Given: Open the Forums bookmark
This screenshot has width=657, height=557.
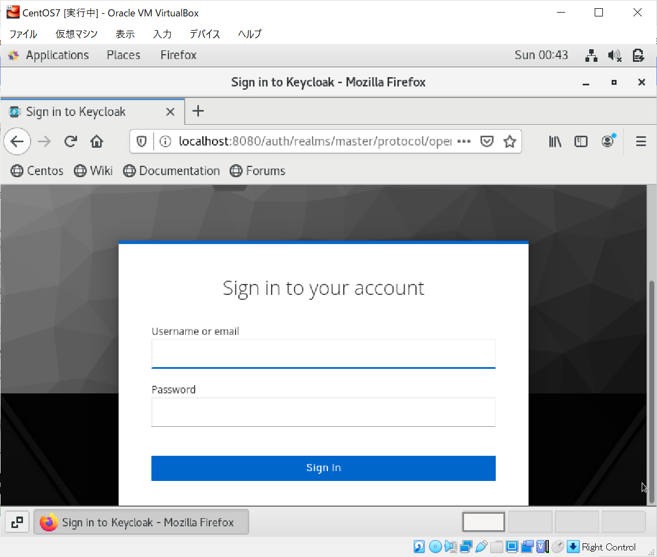Looking at the screenshot, I should point(257,171).
